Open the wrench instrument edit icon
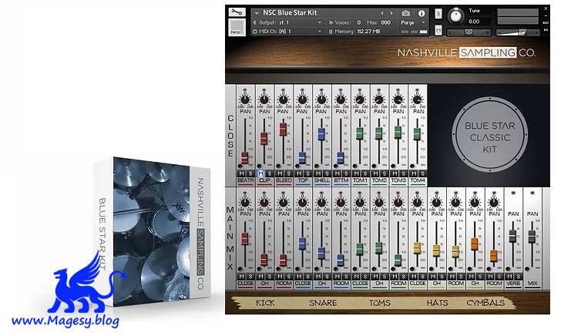 pyautogui.click(x=237, y=12)
